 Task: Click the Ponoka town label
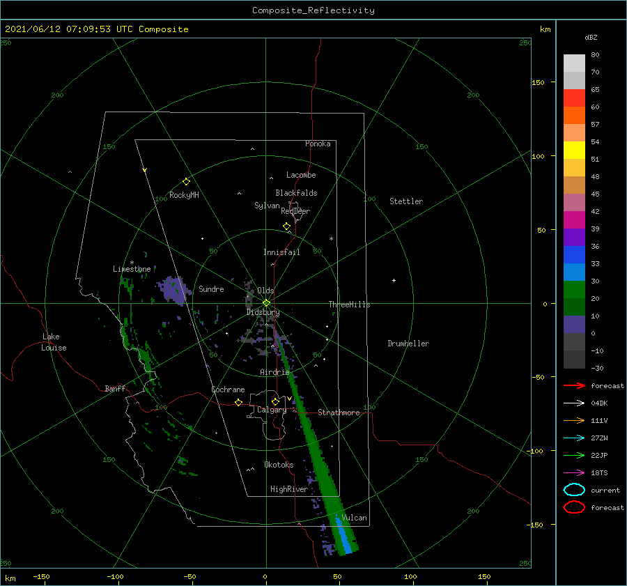coord(318,144)
